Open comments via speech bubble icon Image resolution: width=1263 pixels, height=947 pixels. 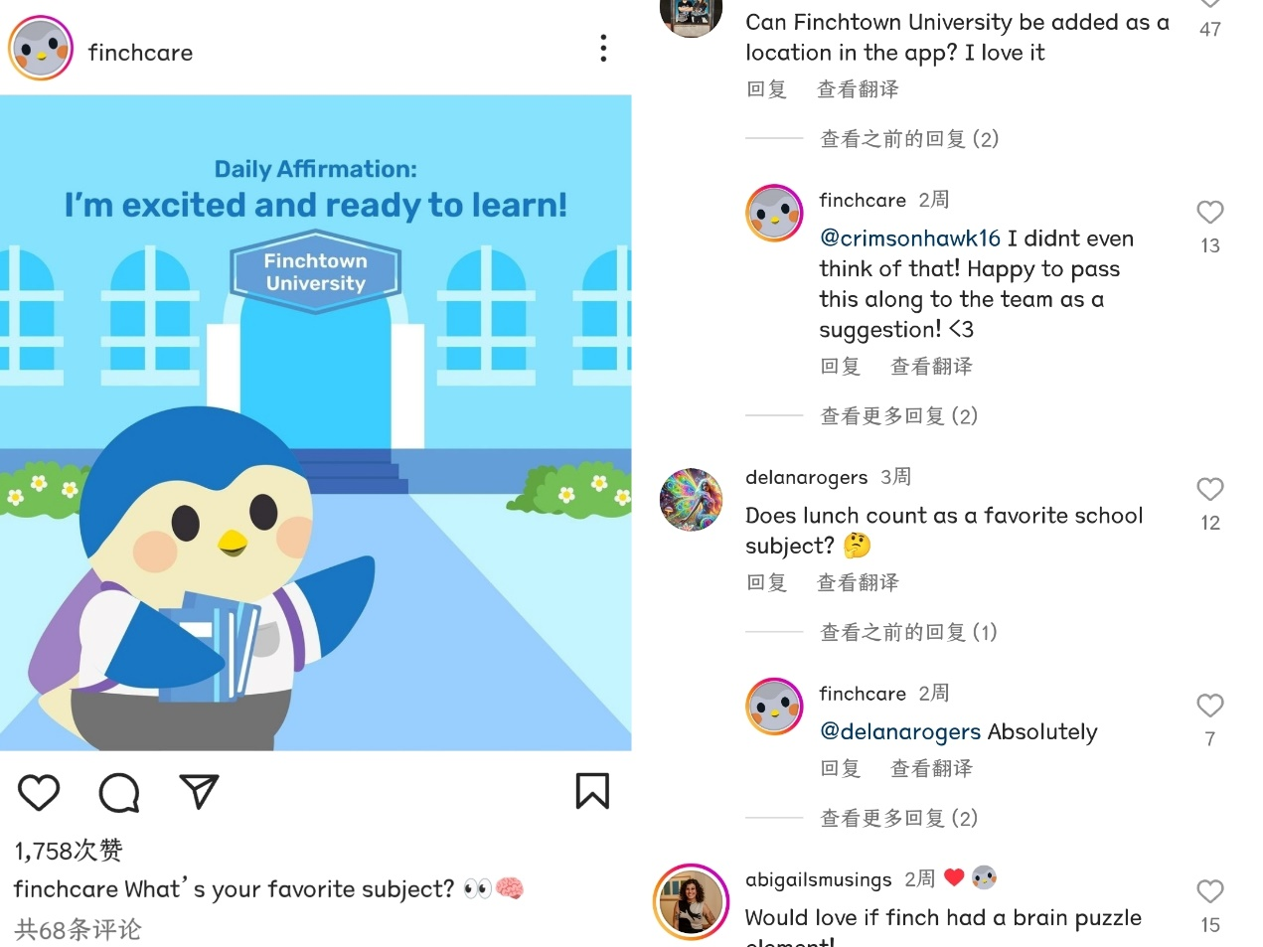coord(119,792)
